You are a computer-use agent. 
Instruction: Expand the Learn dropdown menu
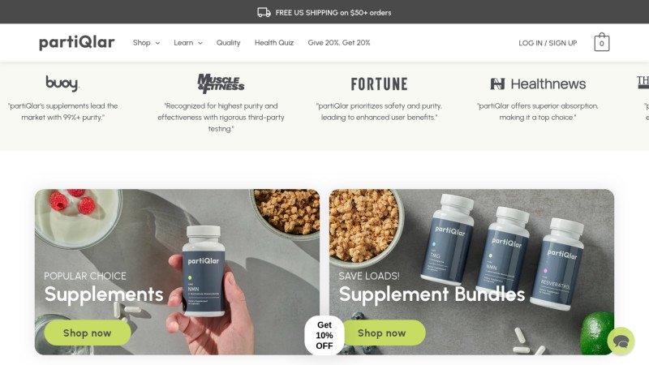[x=188, y=43]
